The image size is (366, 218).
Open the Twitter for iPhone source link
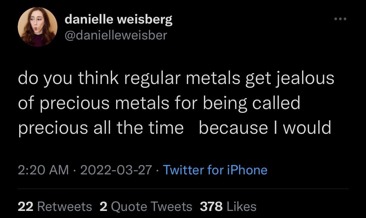coord(215,170)
